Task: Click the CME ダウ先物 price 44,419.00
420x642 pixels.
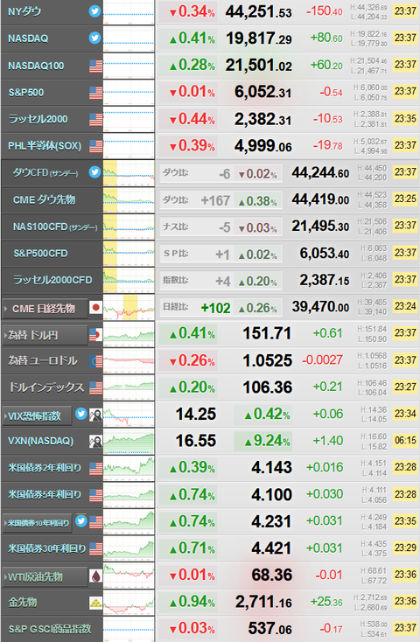Action: (320, 200)
